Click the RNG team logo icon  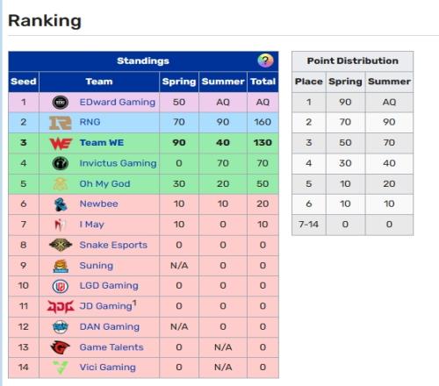click(x=61, y=123)
